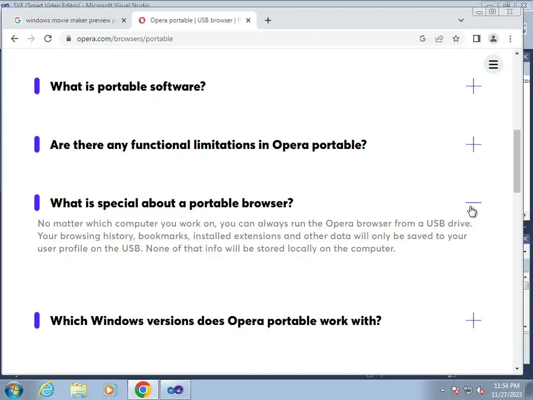Click heading about functional limitations in Opera

[x=208, y=145]
